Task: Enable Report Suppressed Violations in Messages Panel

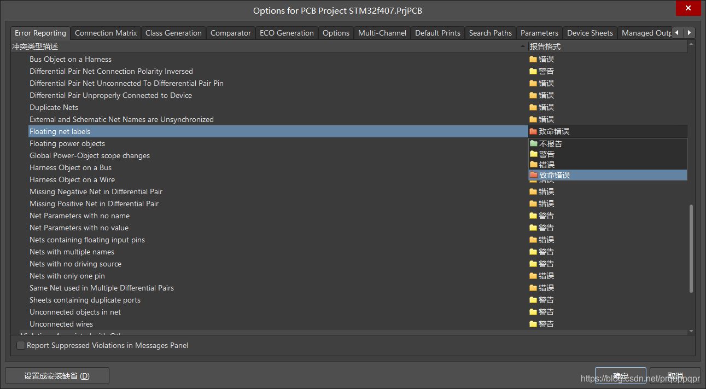Action: (21, 345)
